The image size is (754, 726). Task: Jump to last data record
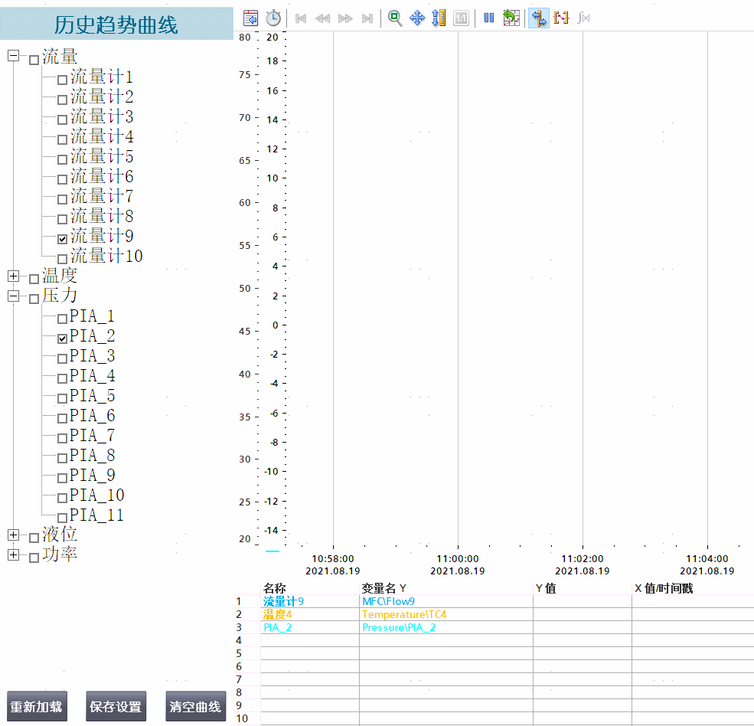367,18
